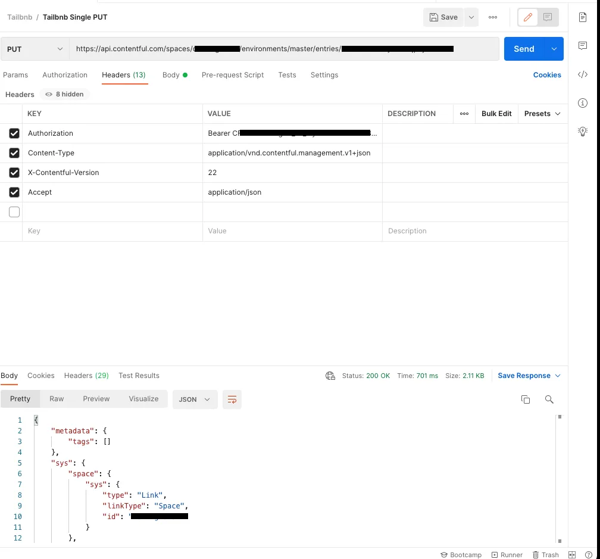The width and height of the screenshot is (600, 559).
Task: Open Runner in the status bar
Action: pos(507,555)
